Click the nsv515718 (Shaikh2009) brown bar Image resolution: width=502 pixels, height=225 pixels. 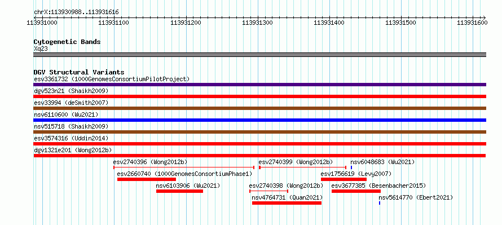tap(259, 132)
